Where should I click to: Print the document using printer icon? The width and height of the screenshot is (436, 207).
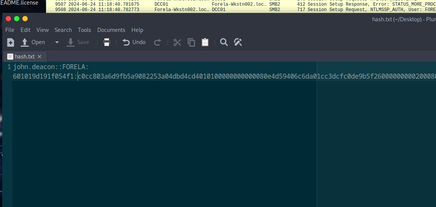[107, 42]
